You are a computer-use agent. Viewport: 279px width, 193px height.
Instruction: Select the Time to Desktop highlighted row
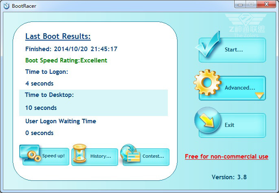coord(93,103)
